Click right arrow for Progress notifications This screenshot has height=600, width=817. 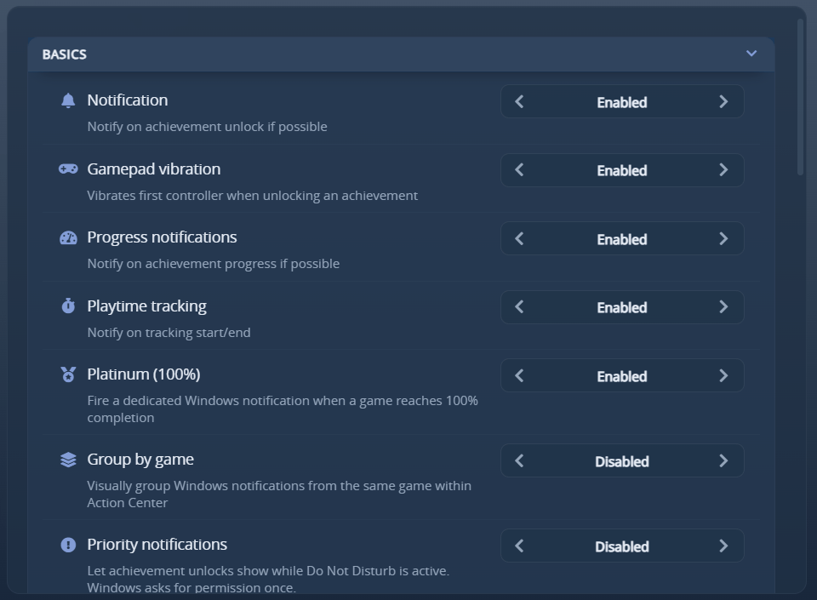(x=723, y=238)
